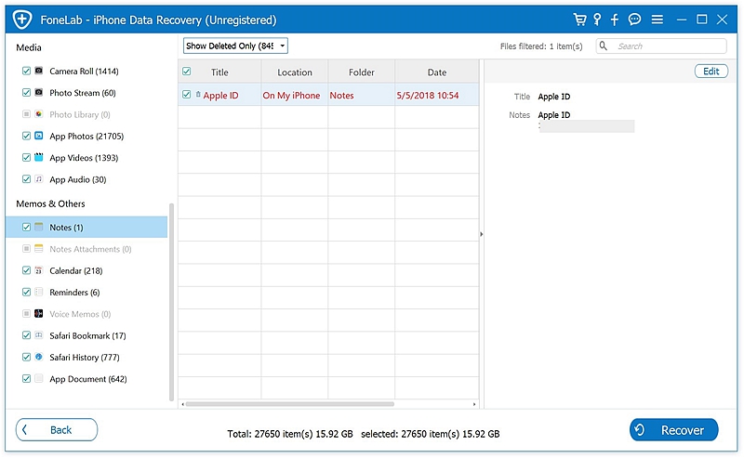Click the App Photos icon
Image resolution: width=744 pixels, height=458 pixels.
coord(39,136)
